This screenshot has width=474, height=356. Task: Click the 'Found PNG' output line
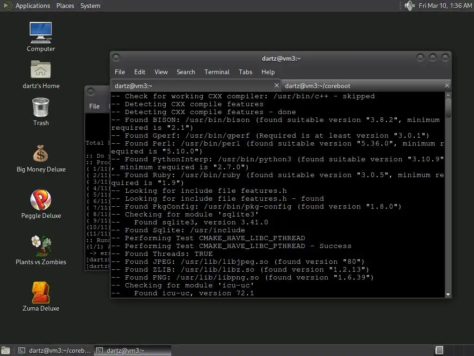click(x=243, y=277)
